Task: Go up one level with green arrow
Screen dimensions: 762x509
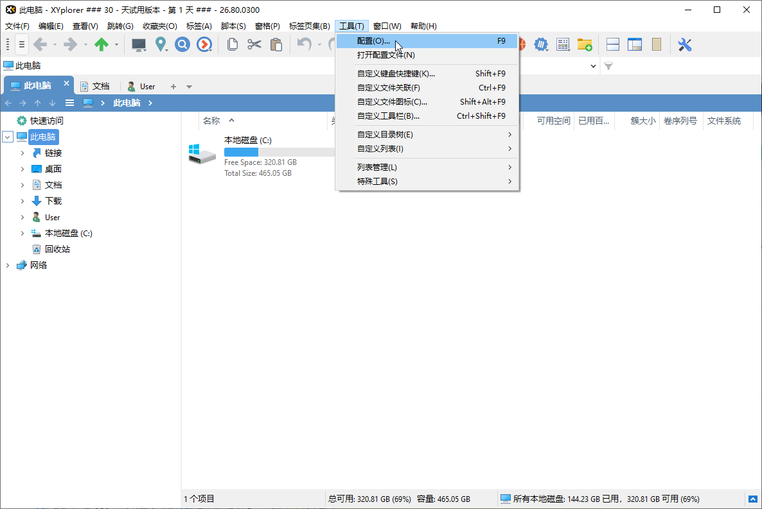Action: [101, 45]
